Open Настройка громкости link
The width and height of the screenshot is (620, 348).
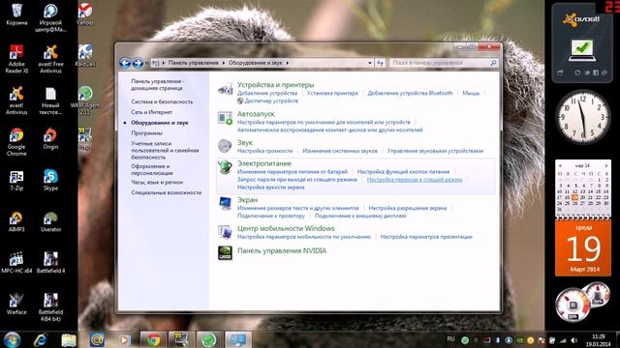(264, 151)
